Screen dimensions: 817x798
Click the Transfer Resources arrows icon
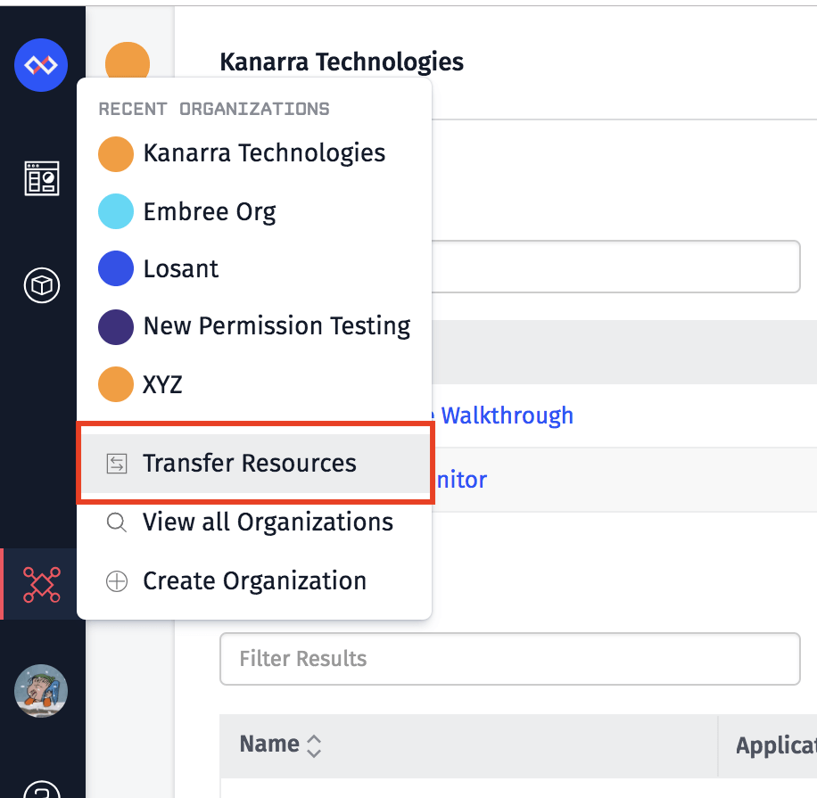pos(117,464)
